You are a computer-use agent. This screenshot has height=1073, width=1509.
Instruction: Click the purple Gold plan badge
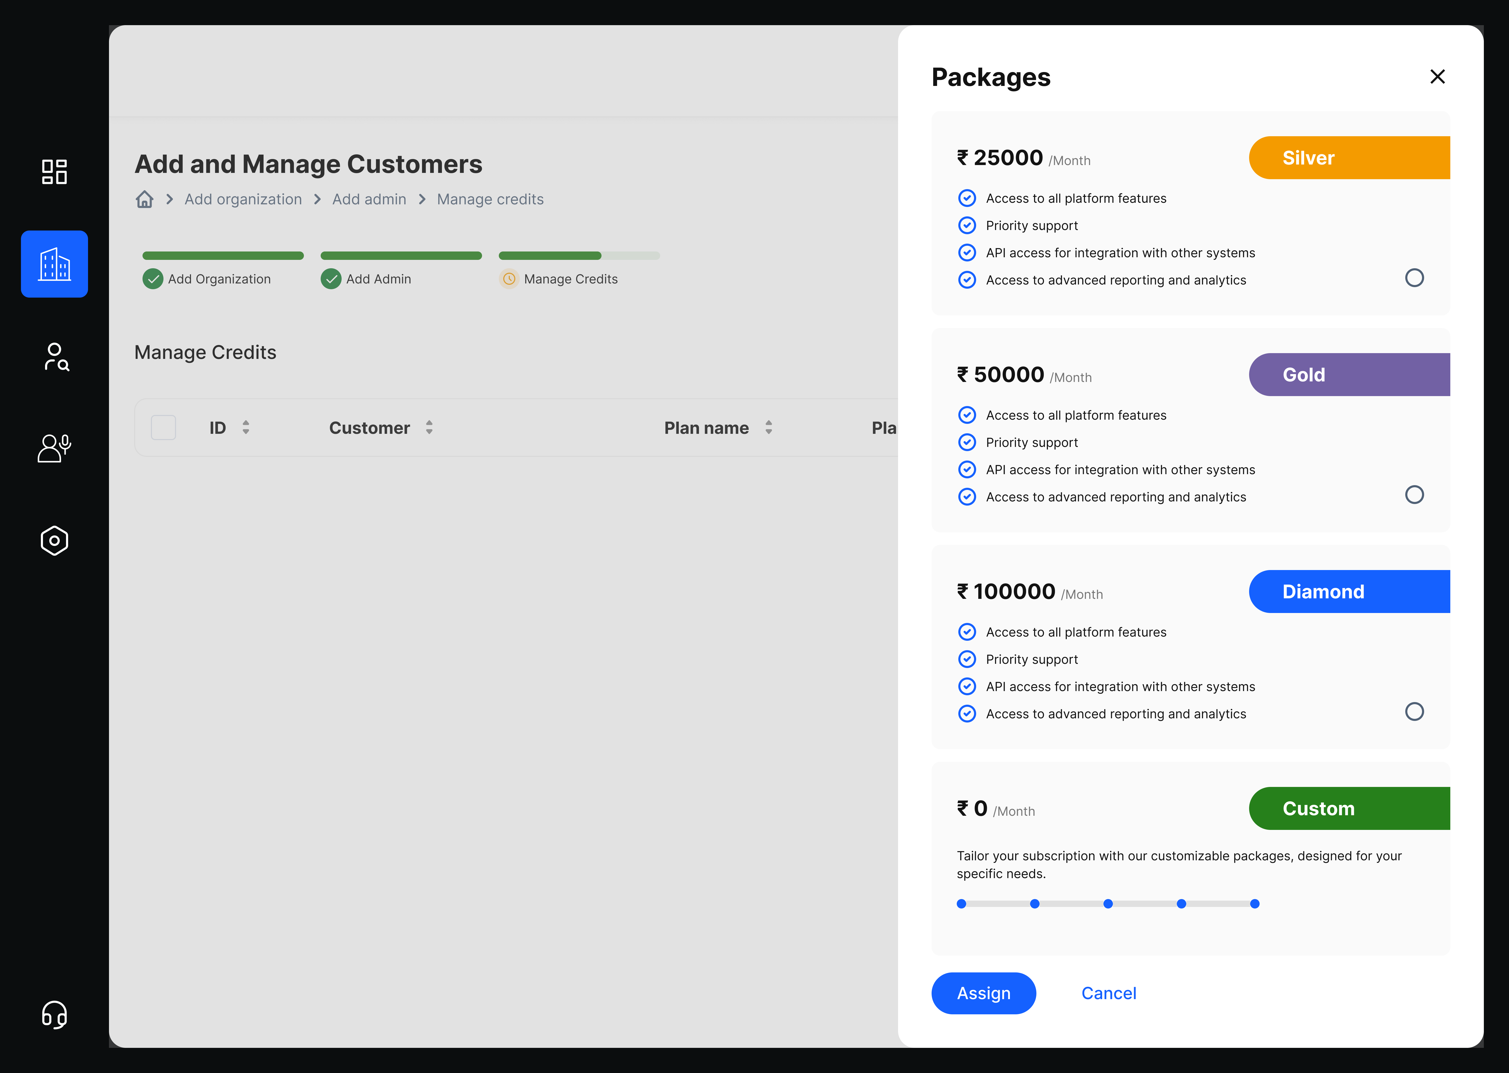1349,375
